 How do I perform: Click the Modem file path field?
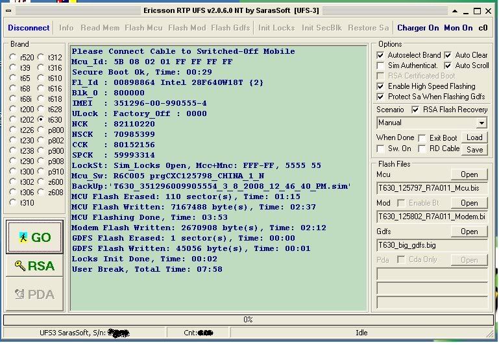tap(432, 217)
